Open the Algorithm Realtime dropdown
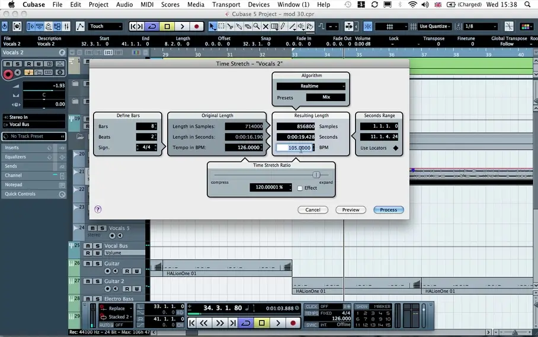Image resolution: width=538 pixels, height=337 pixels. click(311, 86)
